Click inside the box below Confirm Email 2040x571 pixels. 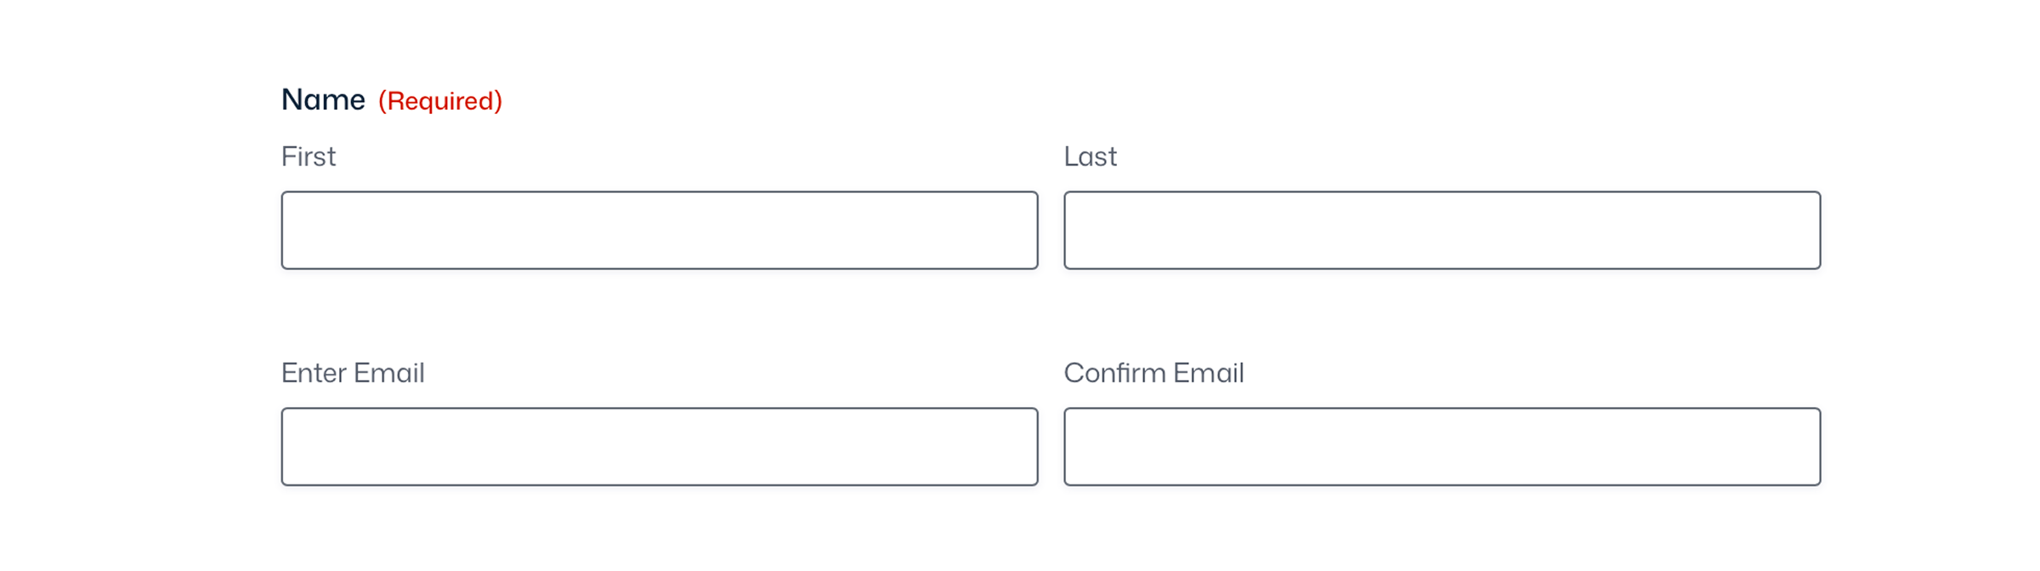[x=1442, y=447]
